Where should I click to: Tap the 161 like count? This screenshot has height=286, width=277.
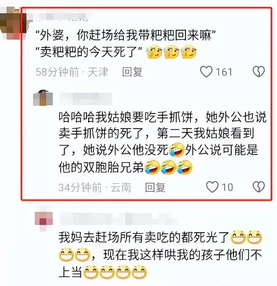pyautogui.click(x=224, y=72)
